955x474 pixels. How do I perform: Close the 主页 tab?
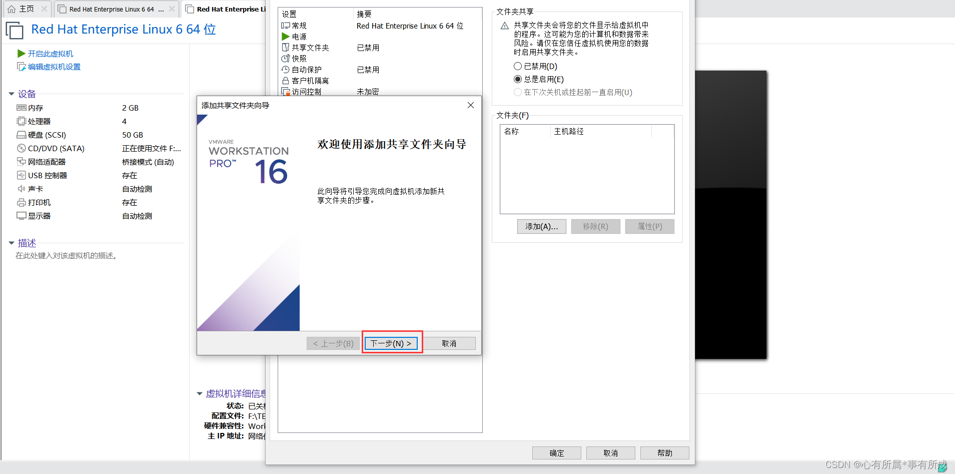click(x=44, y=9)
